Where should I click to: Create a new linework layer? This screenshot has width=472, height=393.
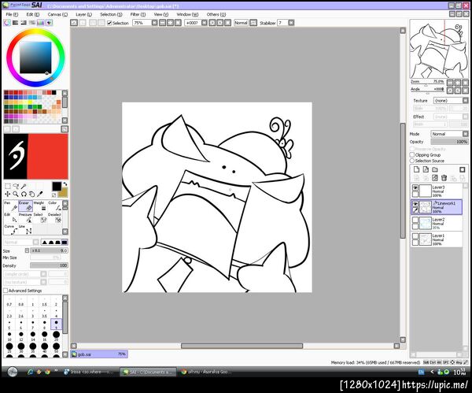pyautogui.click(x=426, y=169)
